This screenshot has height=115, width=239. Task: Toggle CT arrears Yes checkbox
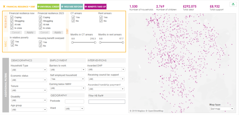point(73,17)
